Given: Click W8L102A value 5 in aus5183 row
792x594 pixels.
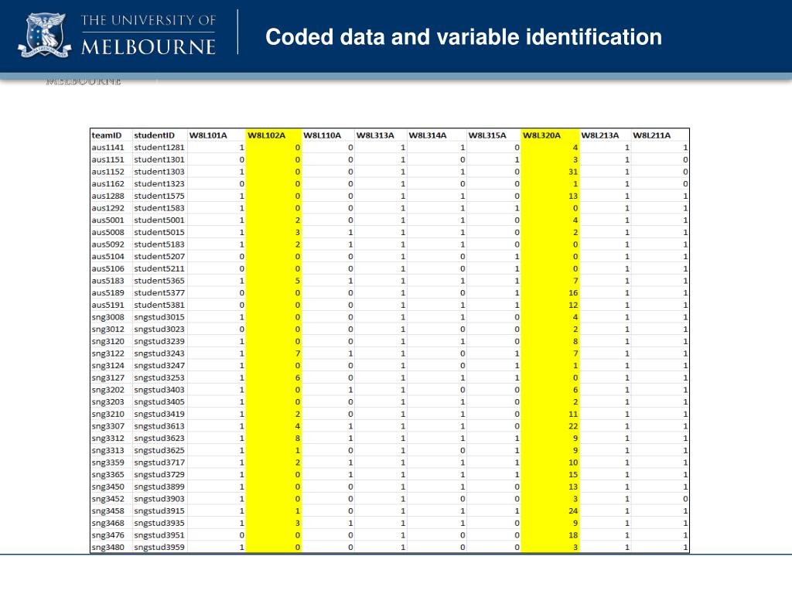Looking at the screenshot, I should tap(298, 281).
